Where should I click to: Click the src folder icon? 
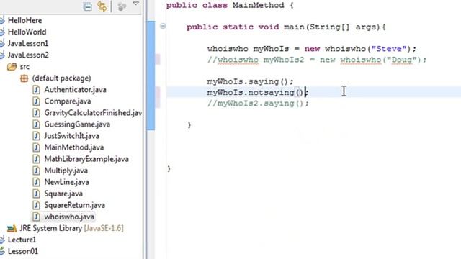[x=12, y=67]
